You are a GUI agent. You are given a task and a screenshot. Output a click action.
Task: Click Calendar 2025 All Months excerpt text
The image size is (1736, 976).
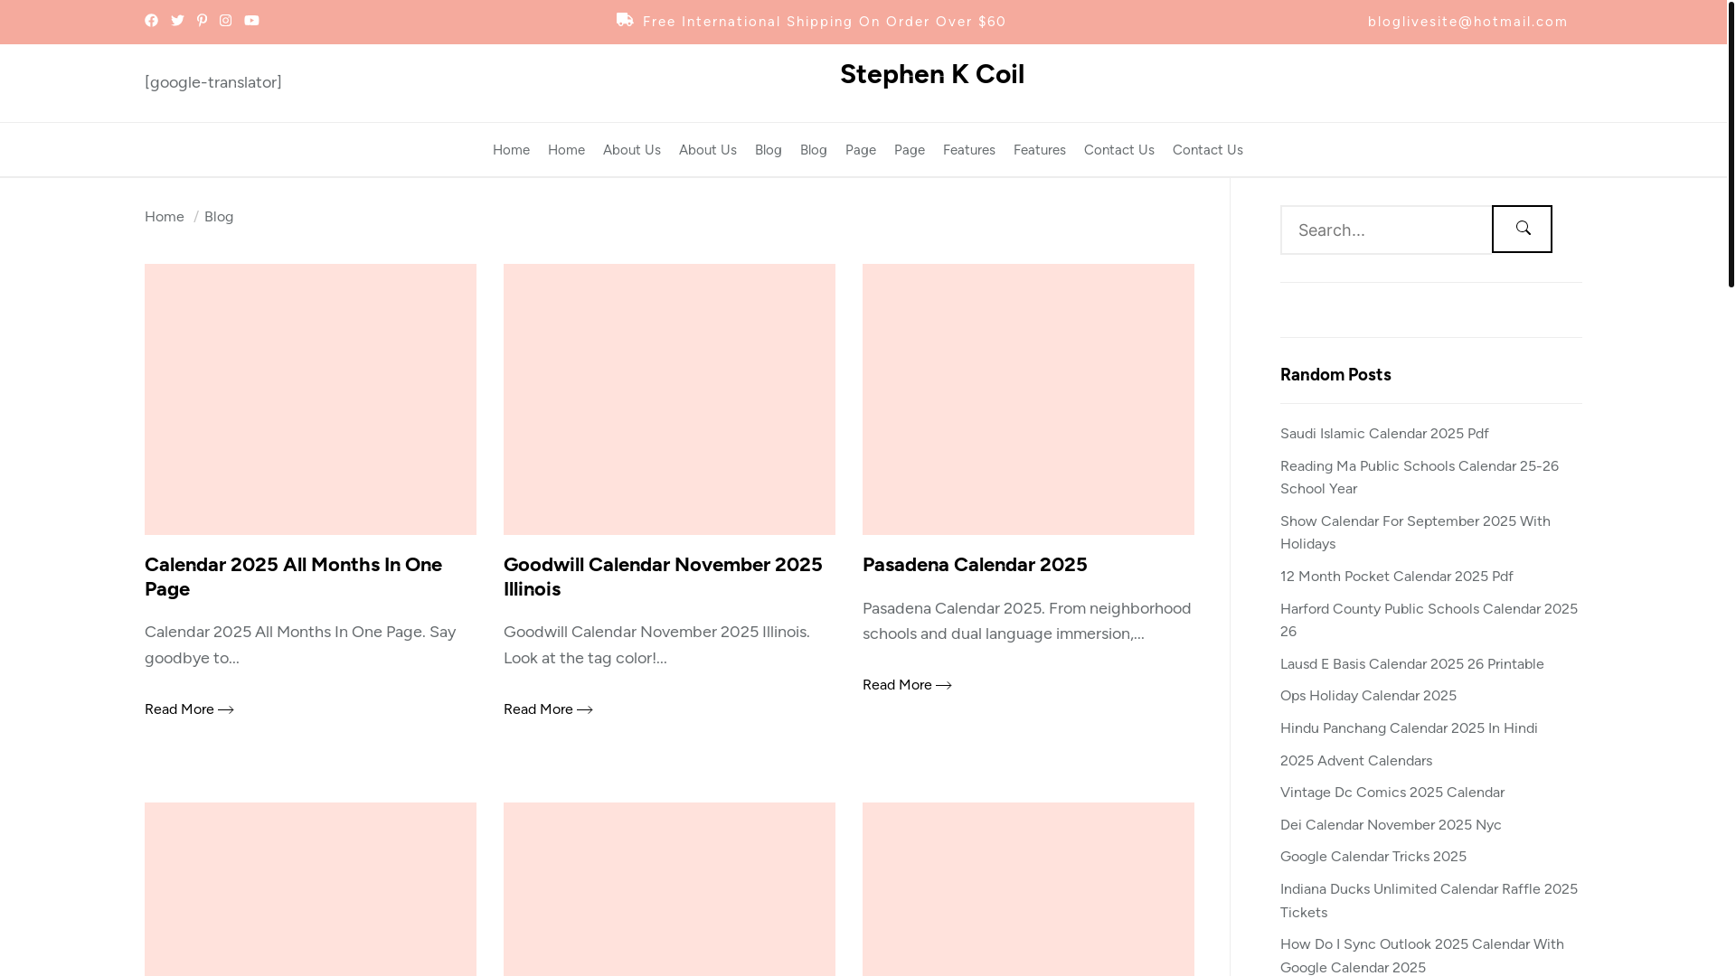click(300, 645)
